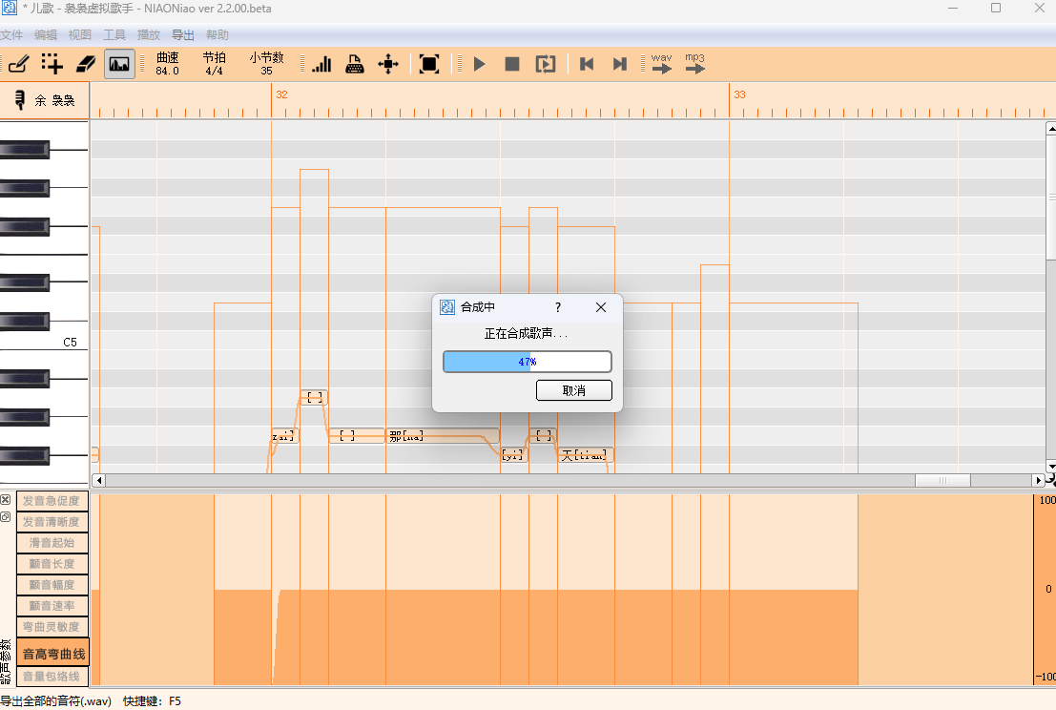Toggle the loop playback button
Image resolution: width=1056 pixels, height=710 pixels.
(x=545, y=64)
